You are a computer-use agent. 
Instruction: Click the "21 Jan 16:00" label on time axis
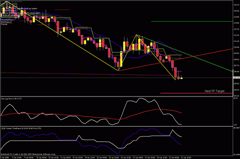click(x=186, y=157)
